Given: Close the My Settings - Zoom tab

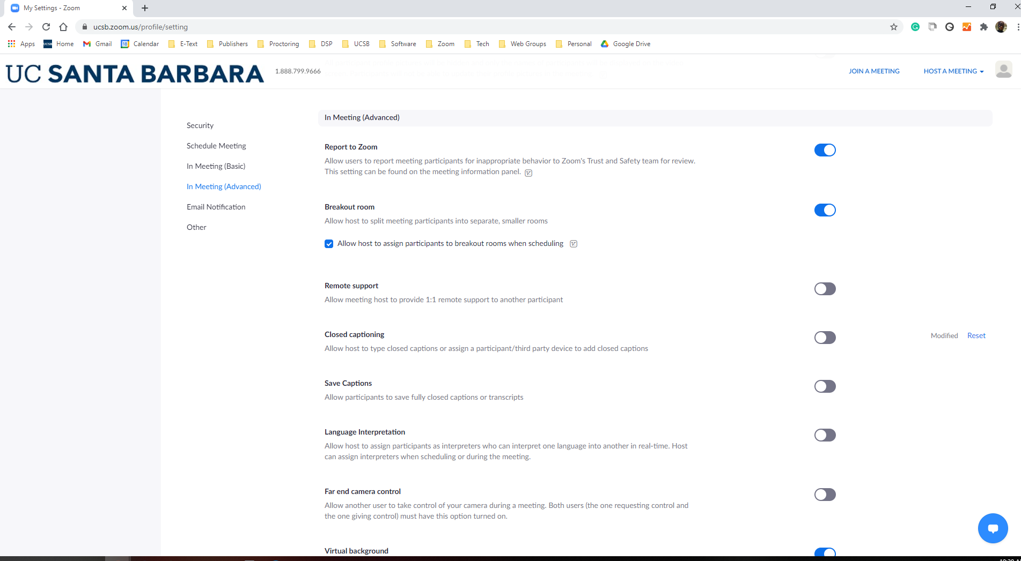Looking at the screenshot, I should click(x=124, y=8).
